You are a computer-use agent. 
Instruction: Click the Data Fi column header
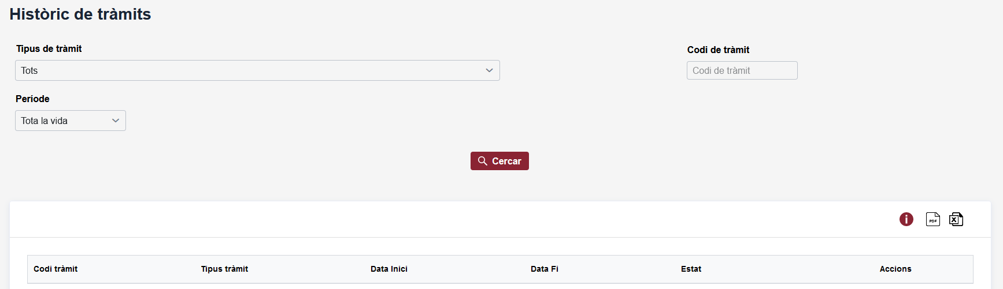545,269
